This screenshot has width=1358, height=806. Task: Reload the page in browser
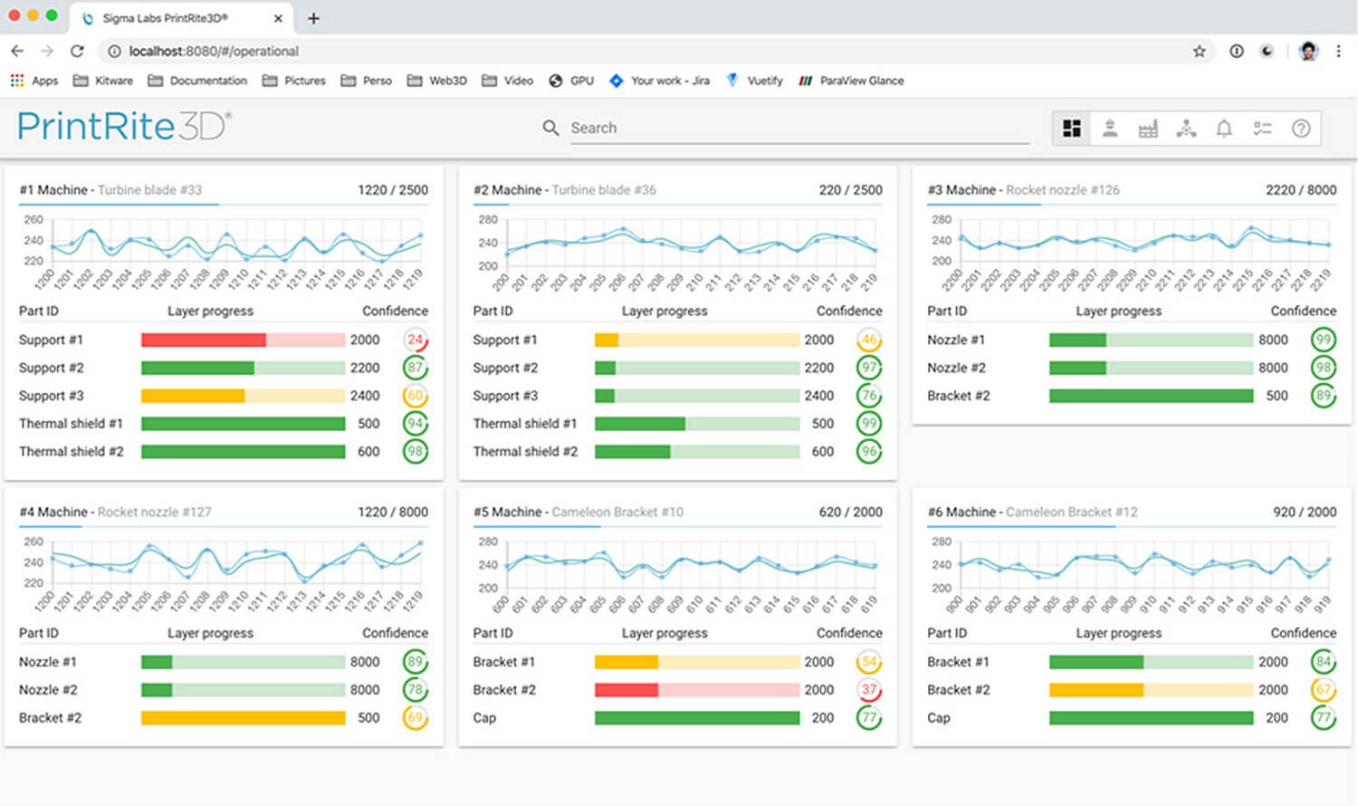pyautogui.click(x=77, y=52)
